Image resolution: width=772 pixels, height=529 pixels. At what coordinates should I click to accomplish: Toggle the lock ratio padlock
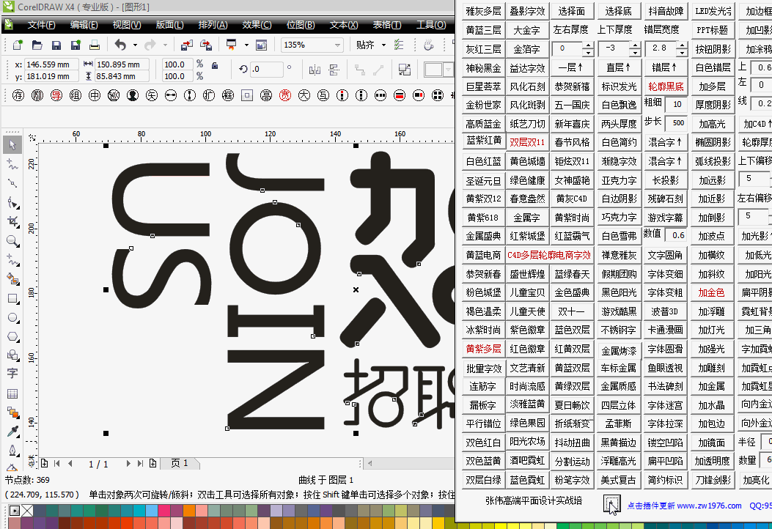215,65
